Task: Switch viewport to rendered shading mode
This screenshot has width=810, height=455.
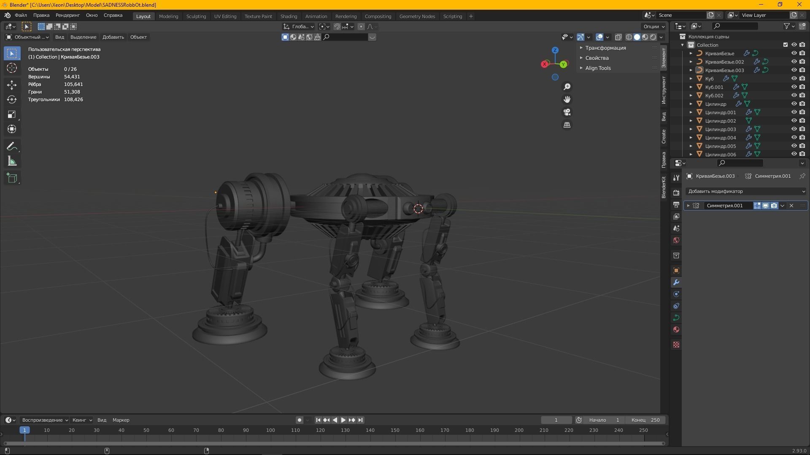Action: pos(653,37)
